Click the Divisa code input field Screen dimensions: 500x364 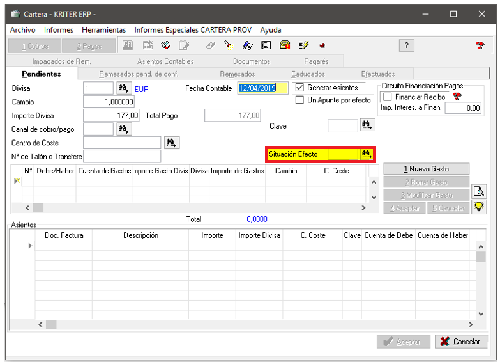(98, 88)
